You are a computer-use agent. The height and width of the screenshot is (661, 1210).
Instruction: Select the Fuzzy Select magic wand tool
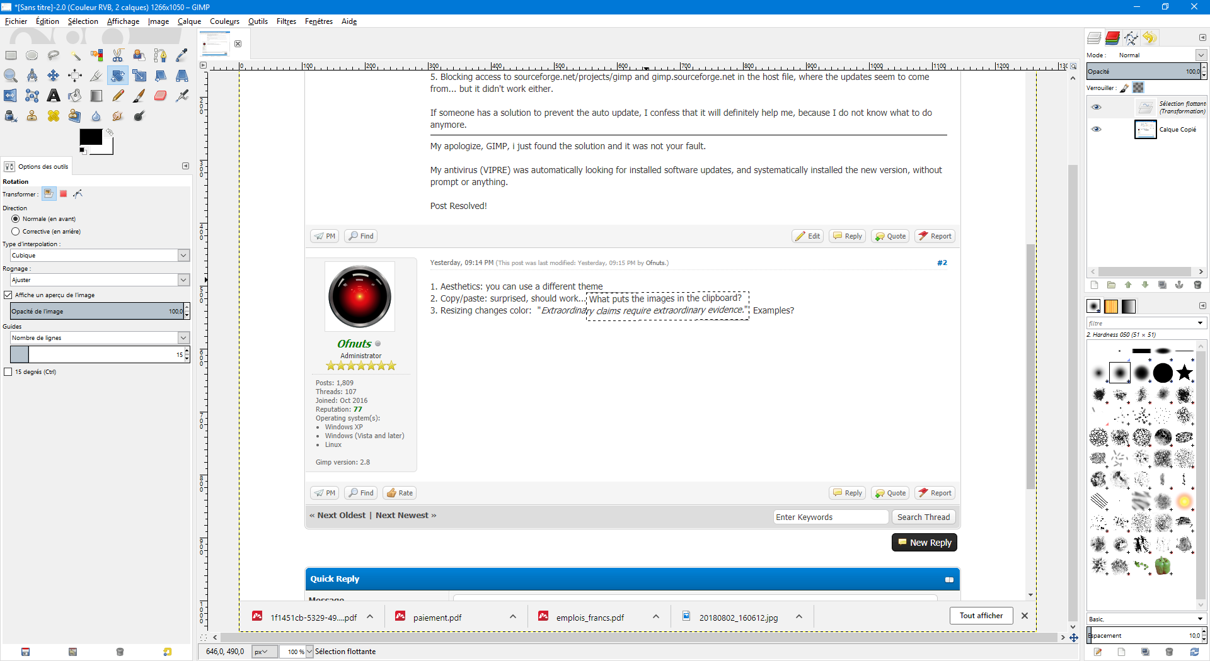(75, 55)
